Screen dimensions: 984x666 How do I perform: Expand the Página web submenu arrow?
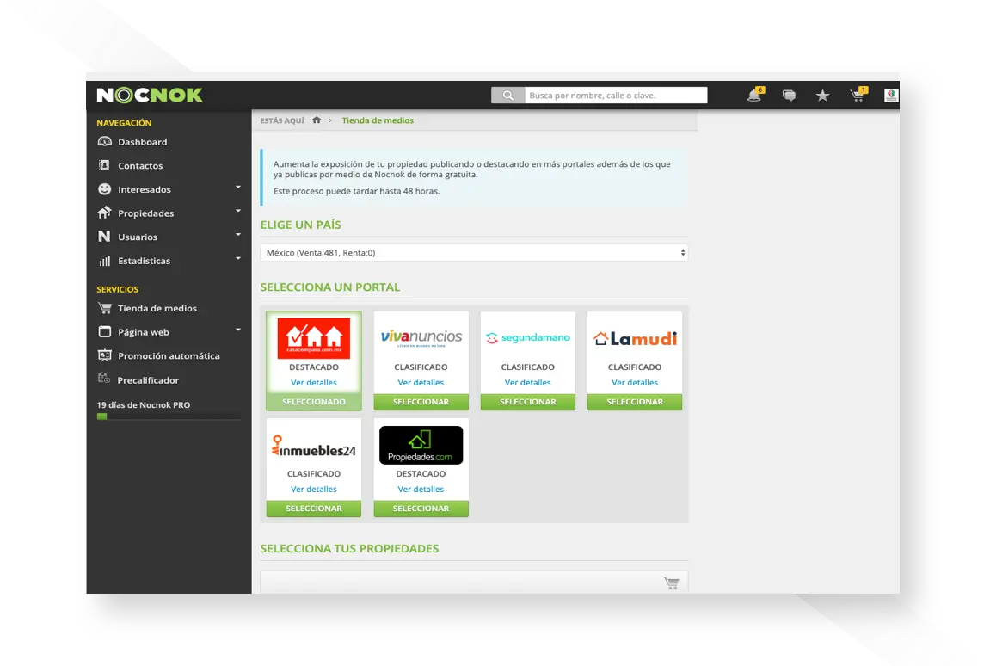(238, 330)
